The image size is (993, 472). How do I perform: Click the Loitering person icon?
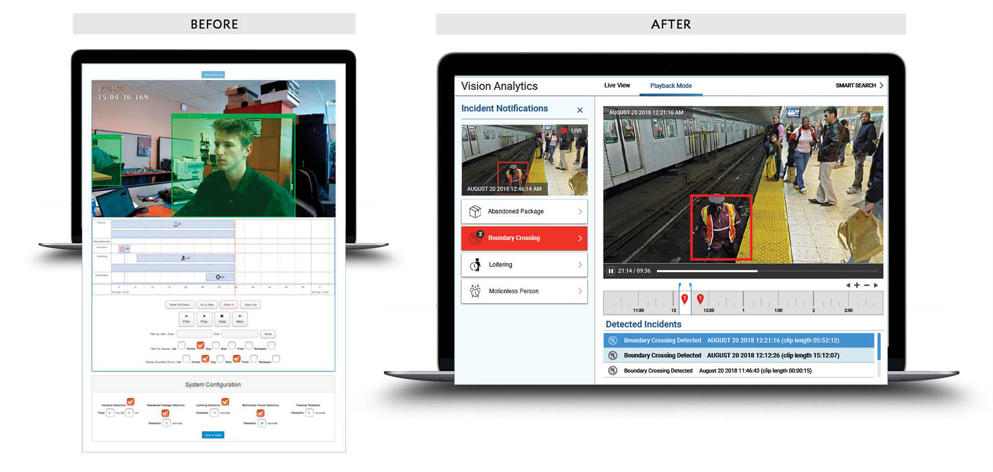(x=475, y=264)
